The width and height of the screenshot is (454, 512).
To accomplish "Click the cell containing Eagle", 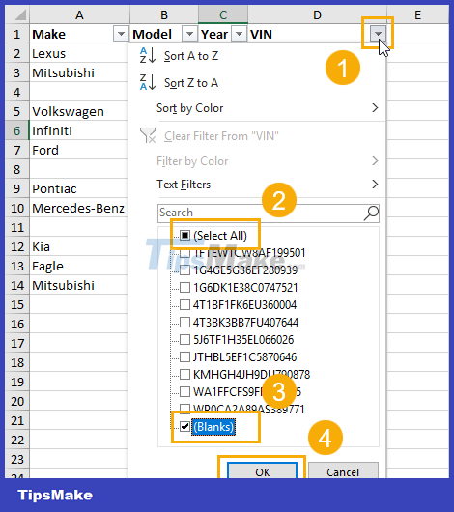I will point(78,266).
